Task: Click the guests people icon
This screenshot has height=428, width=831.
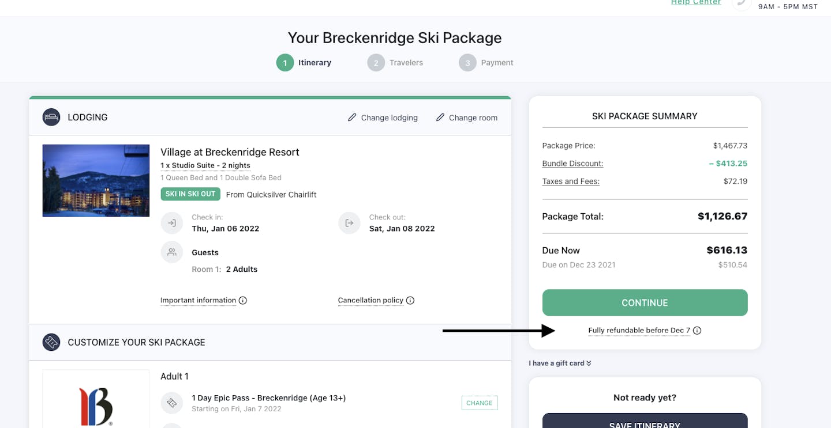Action: 171,252
